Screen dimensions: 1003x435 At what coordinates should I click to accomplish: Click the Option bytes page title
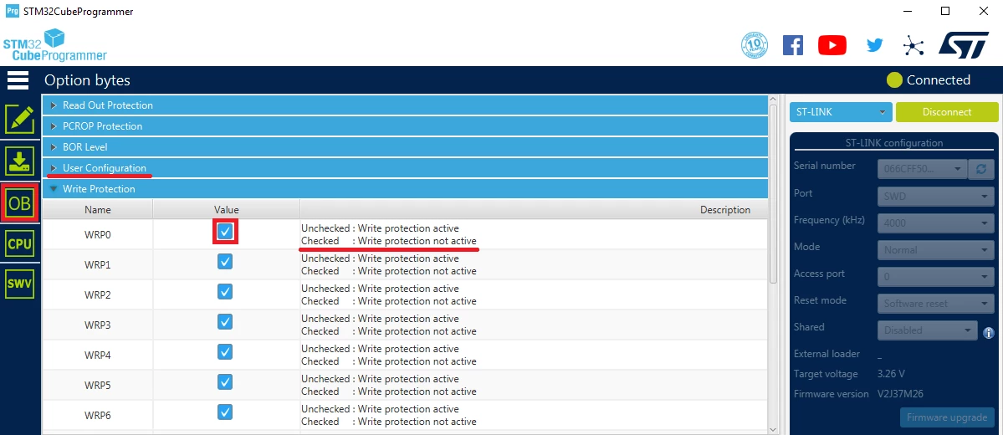(87, 80)
